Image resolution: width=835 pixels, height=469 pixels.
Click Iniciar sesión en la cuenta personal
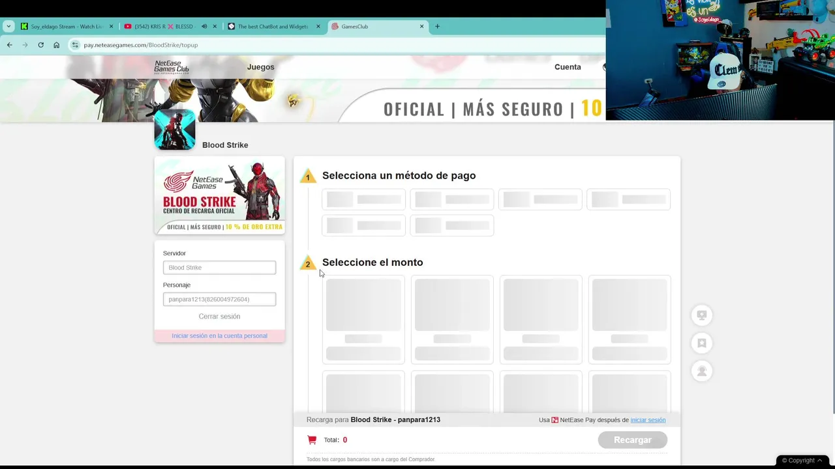tap(219, 336)
